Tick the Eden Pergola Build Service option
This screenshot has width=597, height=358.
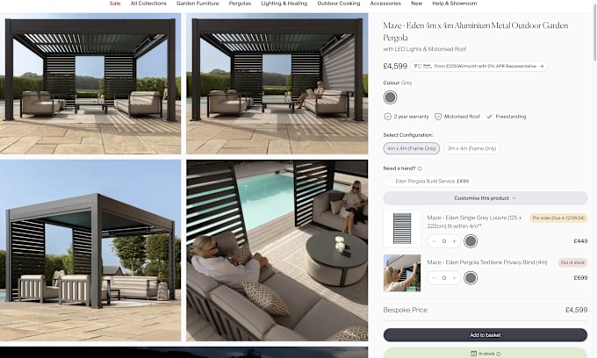tap(390, 182)
